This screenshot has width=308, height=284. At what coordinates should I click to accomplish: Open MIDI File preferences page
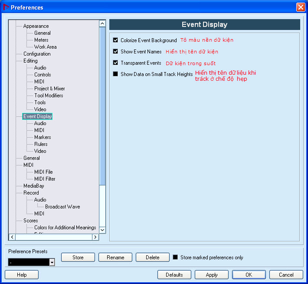tap(43, 172)
